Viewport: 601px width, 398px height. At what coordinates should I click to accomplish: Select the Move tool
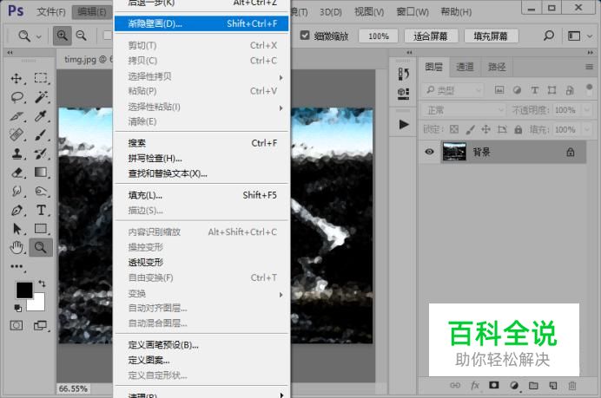[17, 78]
